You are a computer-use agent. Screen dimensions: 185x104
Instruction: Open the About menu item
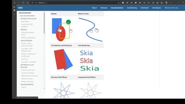pyautogui.click(x=94, y=8)
